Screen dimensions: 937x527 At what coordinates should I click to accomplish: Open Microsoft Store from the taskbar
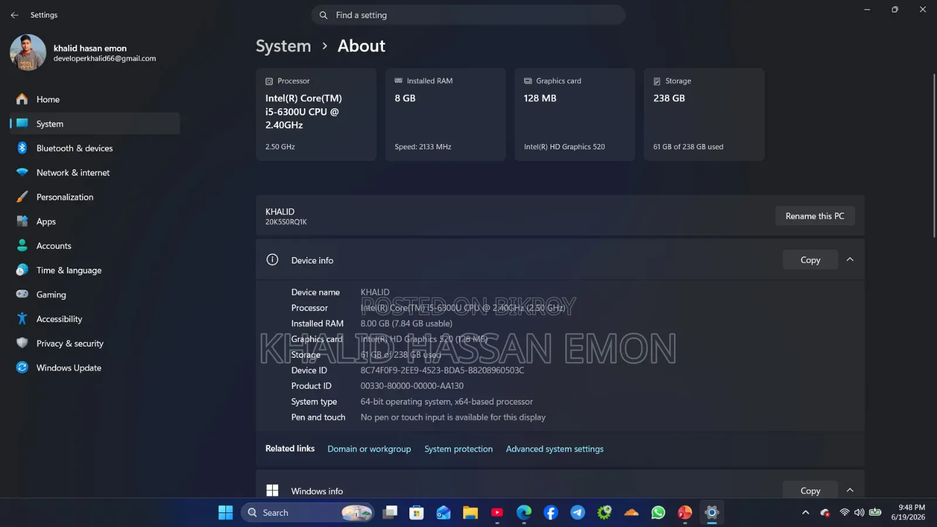[x=416, y=512]
